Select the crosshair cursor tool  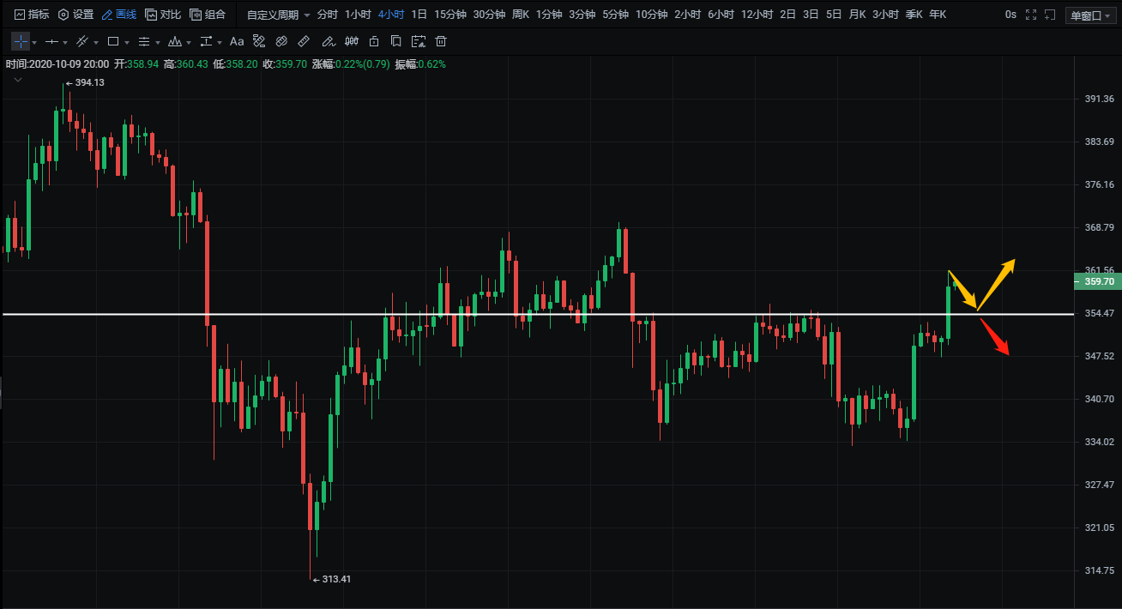[x=20, y=41]
